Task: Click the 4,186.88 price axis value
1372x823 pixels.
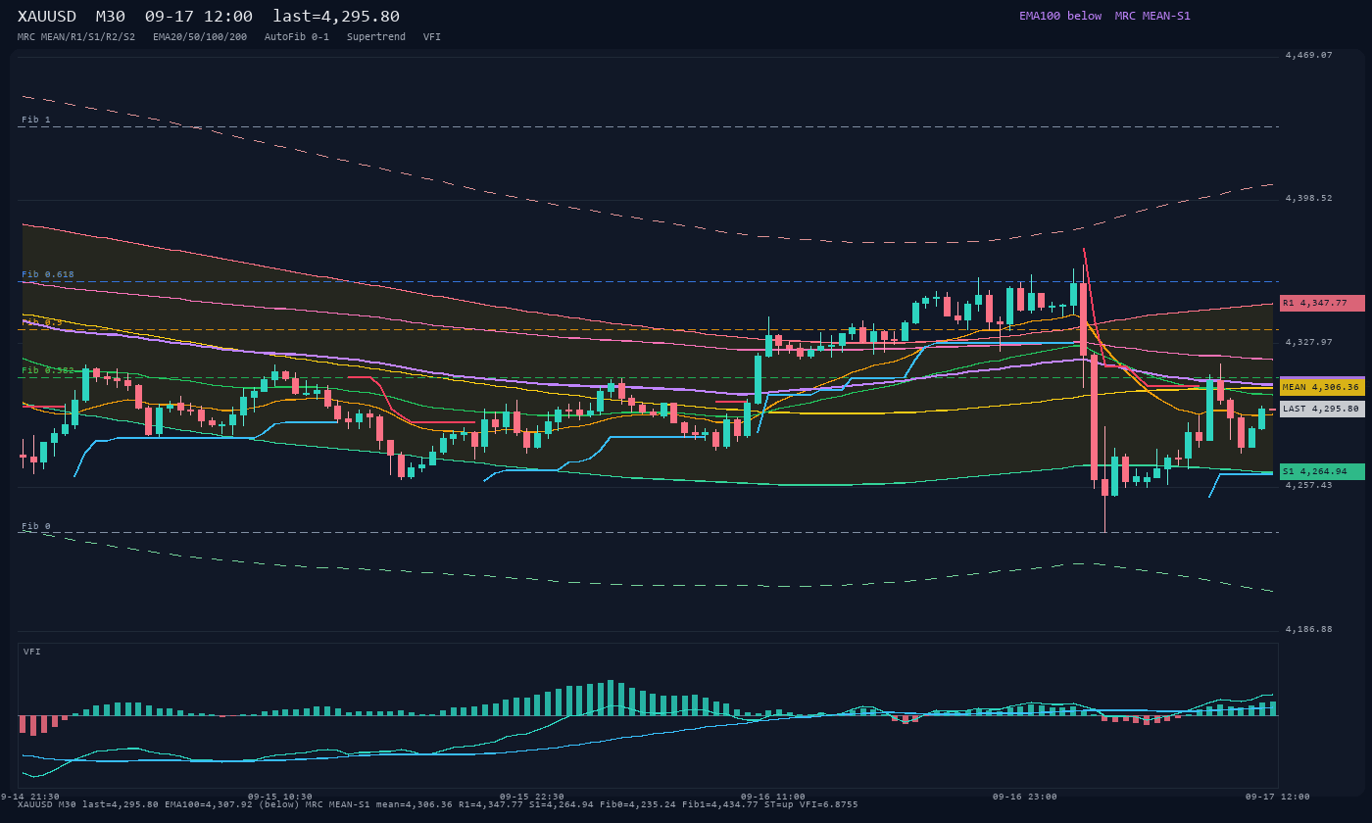Action: pos(1308,629)
